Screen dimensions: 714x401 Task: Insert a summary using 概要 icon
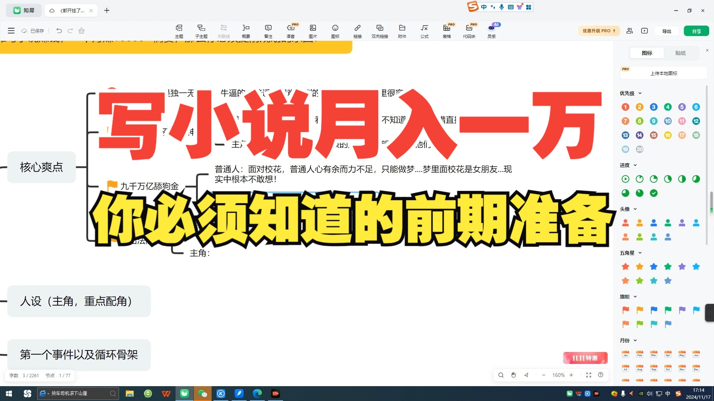pos(246,31)
